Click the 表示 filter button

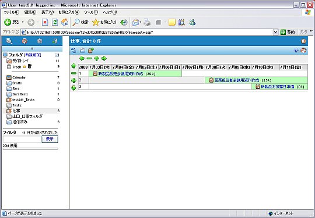click(50, 139)
